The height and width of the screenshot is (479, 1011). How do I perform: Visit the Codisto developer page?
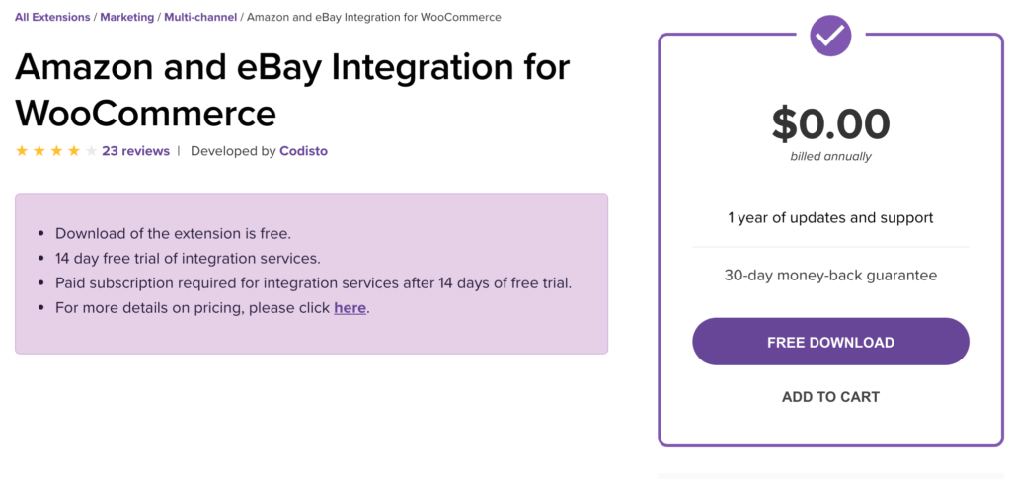click(x=303, y=151)
